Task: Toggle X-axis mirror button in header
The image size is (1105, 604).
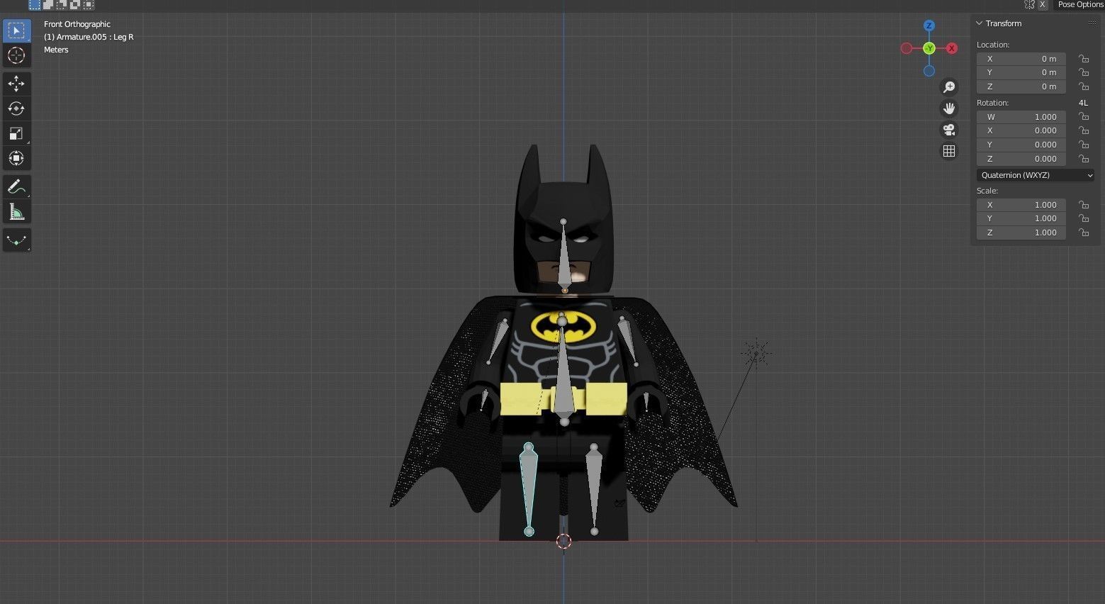Action: coord(1043,5)
